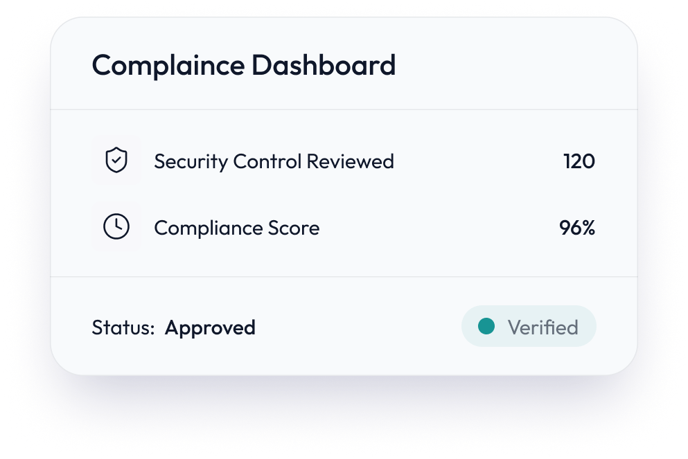
Task: Click the 120 reviewed controls value
Action: point(579,162)
